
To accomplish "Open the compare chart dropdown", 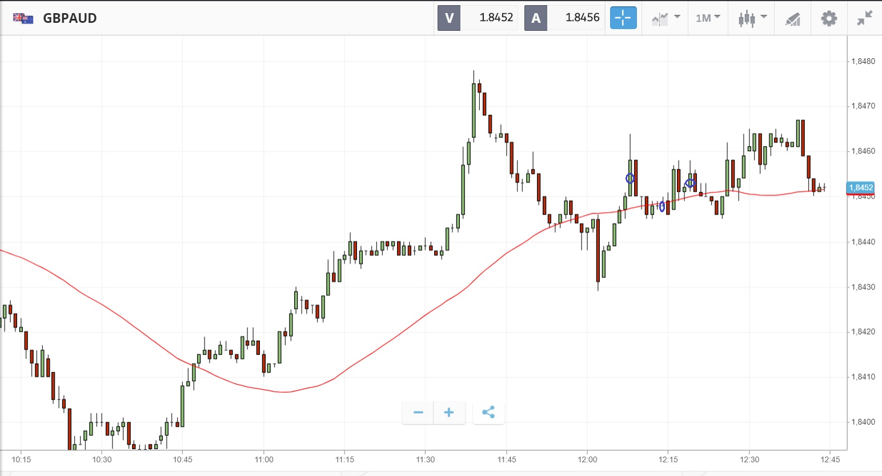I will pos(665,18).
